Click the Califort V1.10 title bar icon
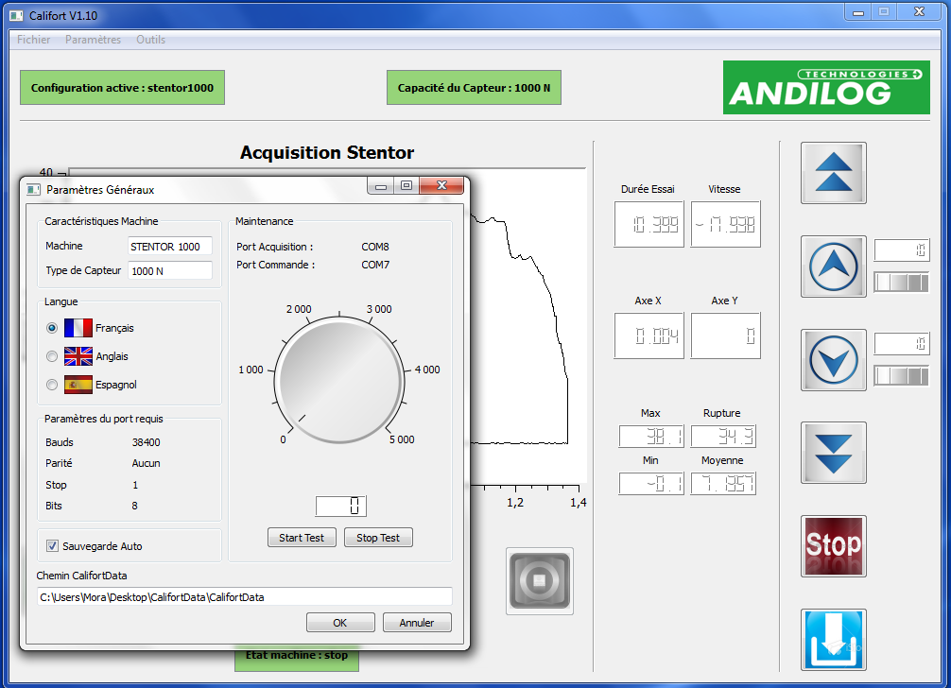Screen dimensions: 951x688 (x=17, y=16)
